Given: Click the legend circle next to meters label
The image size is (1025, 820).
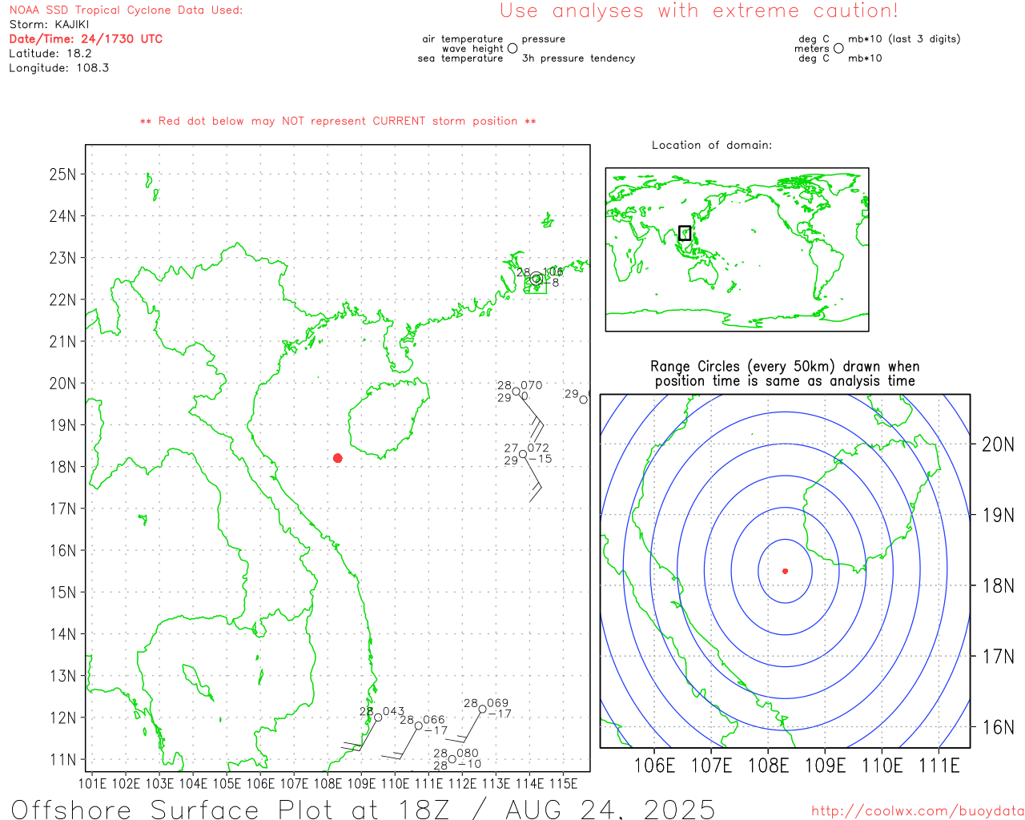Looking at the screenshot, I should pos(838,48).
